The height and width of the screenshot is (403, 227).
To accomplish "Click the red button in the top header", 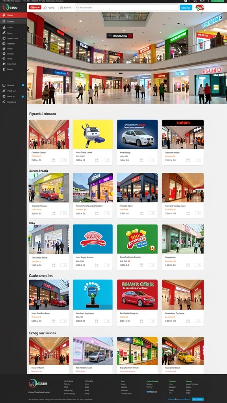I will coord(35,7).
